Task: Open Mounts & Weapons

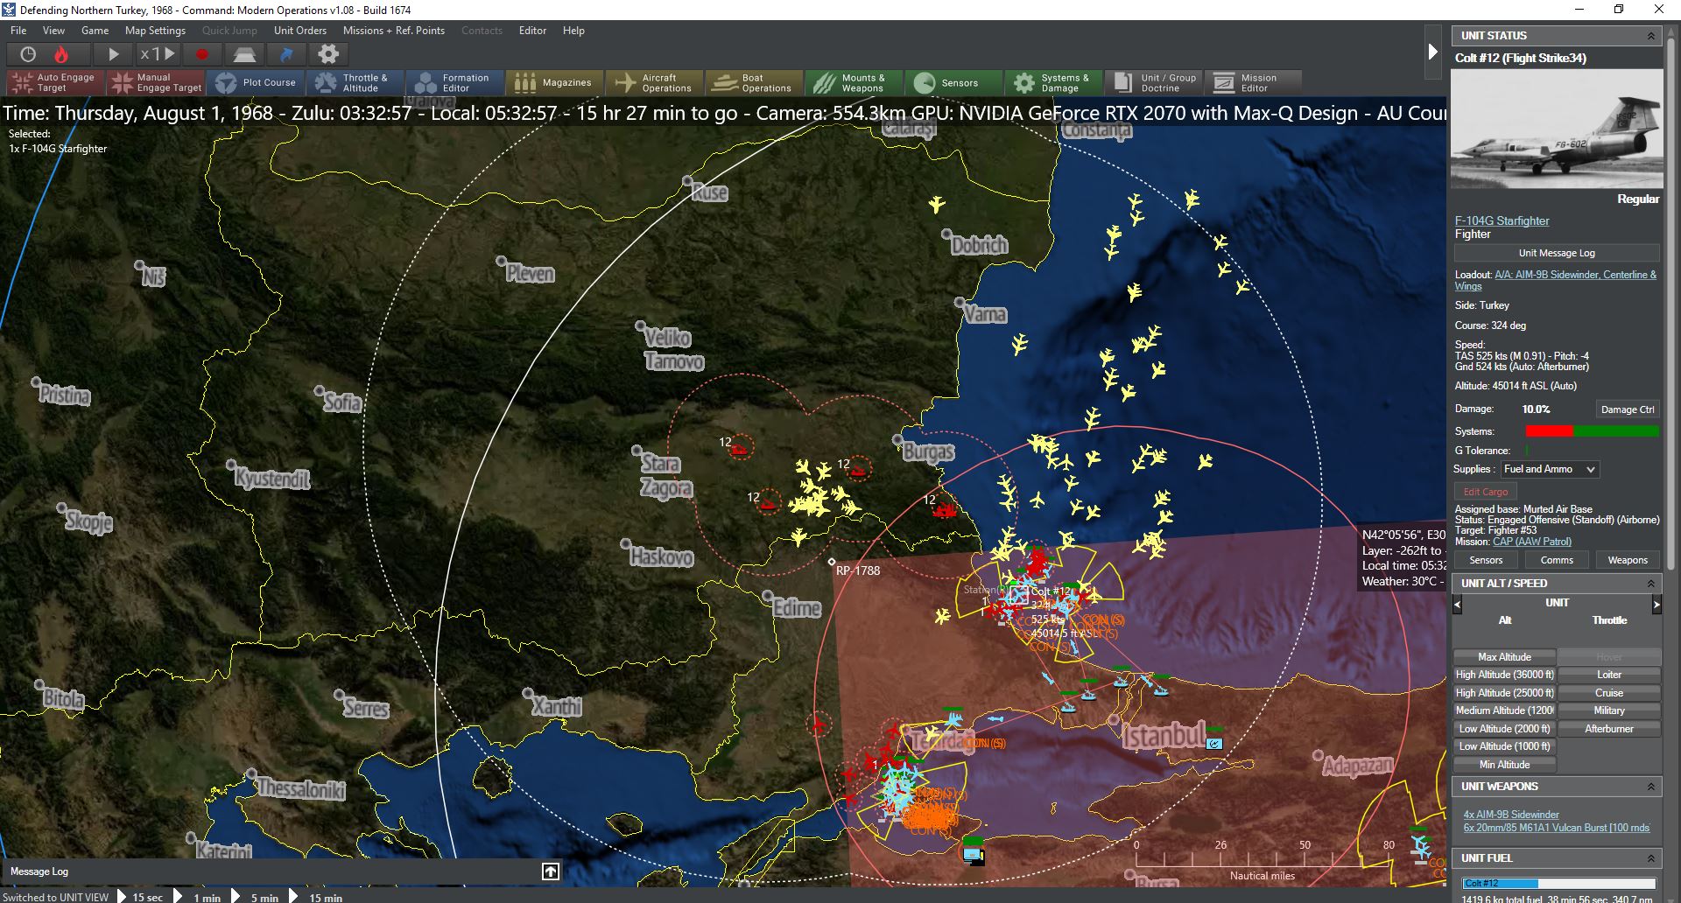Action: tap(855, 83)
